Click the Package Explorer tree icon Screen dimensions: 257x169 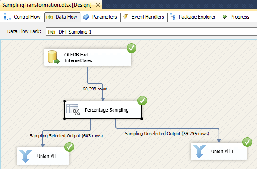coord(173,17)
